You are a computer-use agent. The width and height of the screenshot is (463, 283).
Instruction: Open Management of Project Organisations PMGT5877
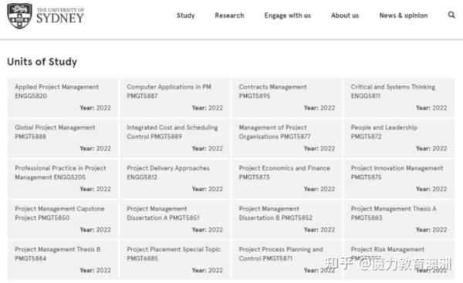point(287,138)
